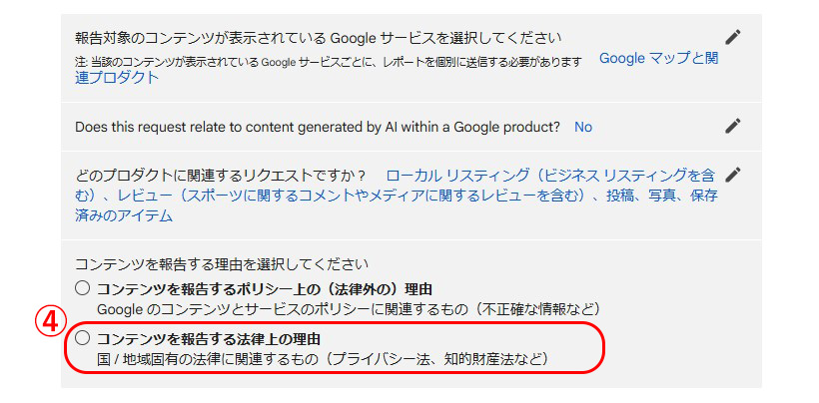Screen dimensions: 819x403
Task: Select the policy (non-legal) reason radio button
Action: 83,288
